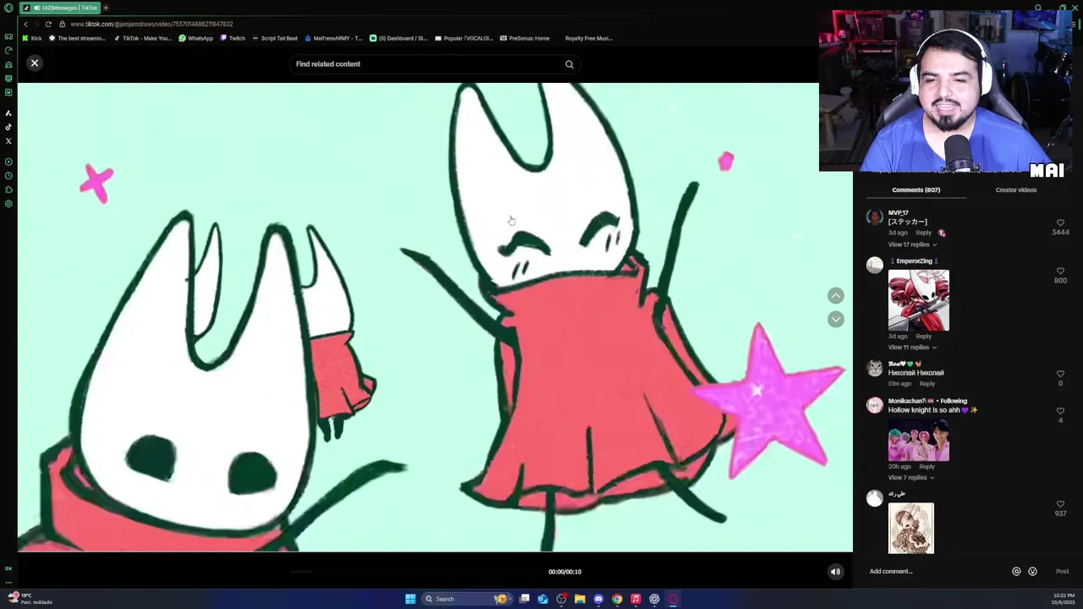Open the Twitch bookmark
1083x609 pixels.
tap(233, 38)
